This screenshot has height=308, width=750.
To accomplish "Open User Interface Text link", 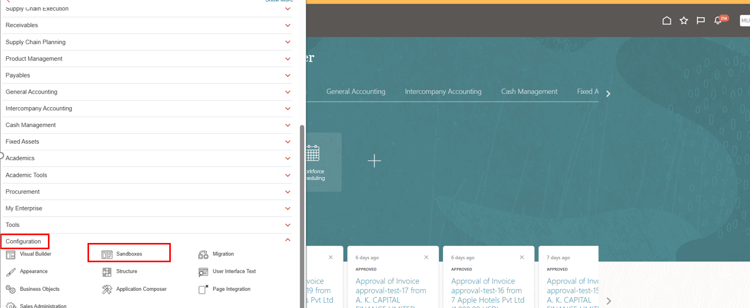I will (234, 271).
